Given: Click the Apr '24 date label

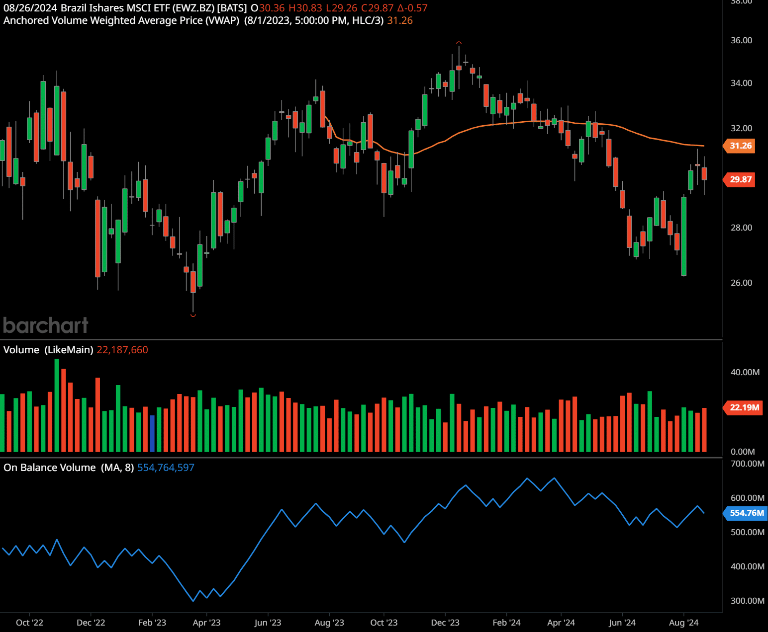Looking at the screenshot, I should click(x=561, y=623).
